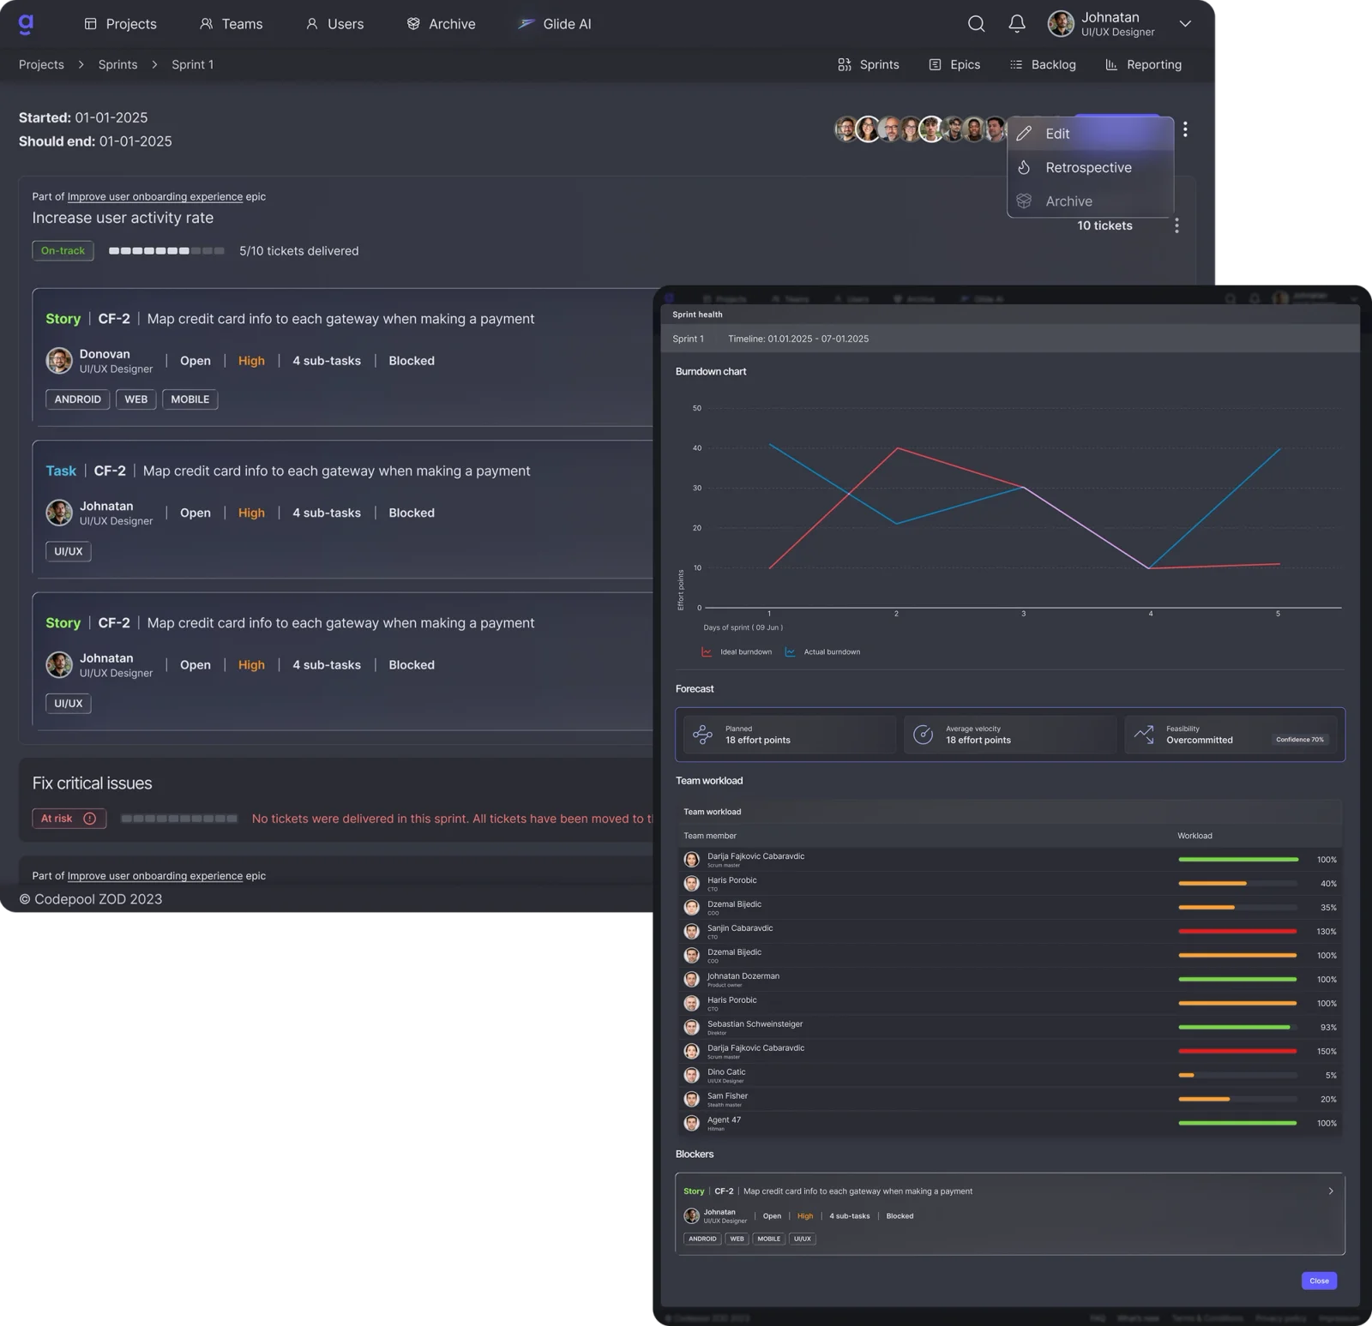The image size is (1372, 1326).
Task: Open the Teams nav item
Action: (x=231, y=24)
